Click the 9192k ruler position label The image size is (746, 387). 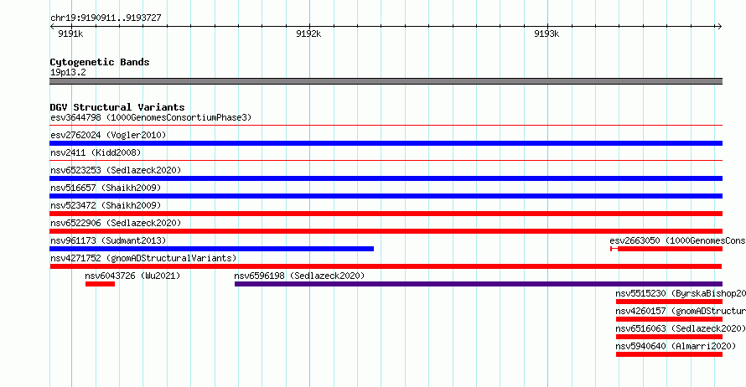[308, 34]
